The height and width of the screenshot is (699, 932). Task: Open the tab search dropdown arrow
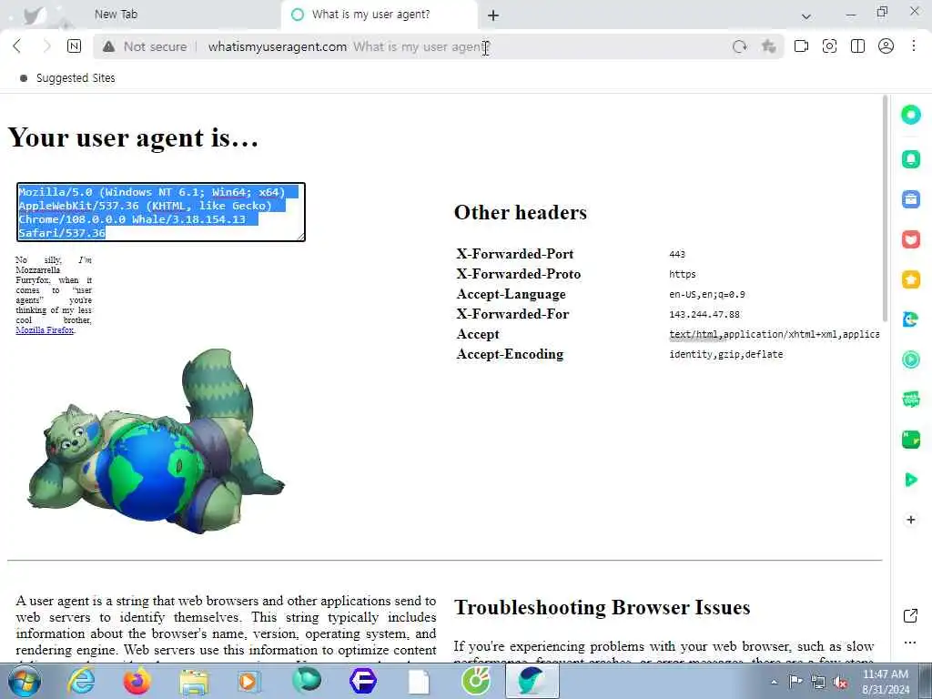[x=806, y=16]
